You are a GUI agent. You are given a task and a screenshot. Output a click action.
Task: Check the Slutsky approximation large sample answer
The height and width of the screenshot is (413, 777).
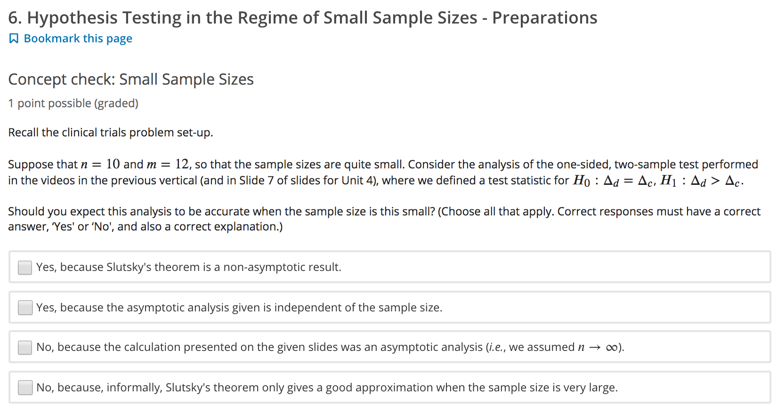24,387
